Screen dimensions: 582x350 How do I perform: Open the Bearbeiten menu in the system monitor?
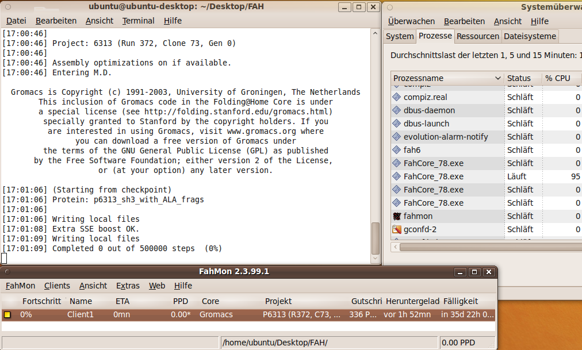click(x=464, y=21)
